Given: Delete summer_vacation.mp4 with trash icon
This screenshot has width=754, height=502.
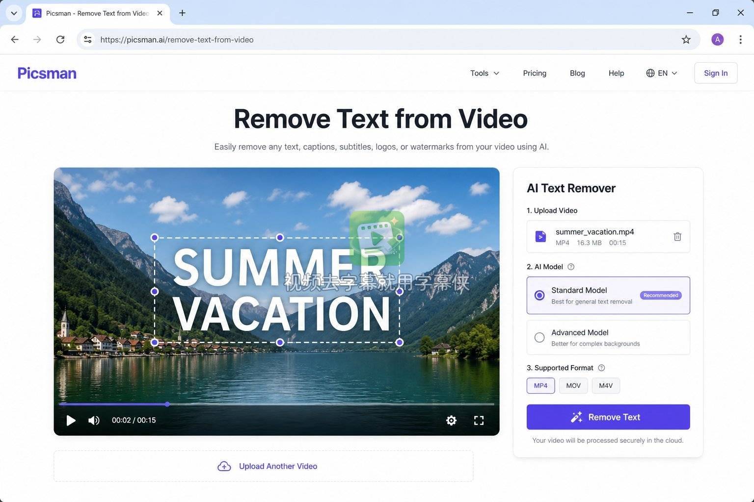Looking at the screenshot, I should pos(677,237).
